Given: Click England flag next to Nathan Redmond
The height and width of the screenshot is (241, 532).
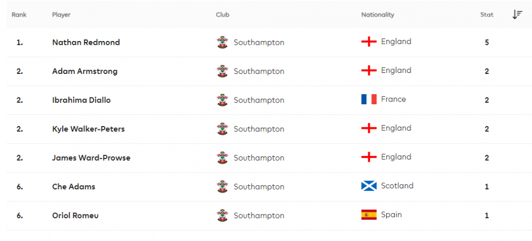Looking at the screenshot, I should click(x=369, y=41).
